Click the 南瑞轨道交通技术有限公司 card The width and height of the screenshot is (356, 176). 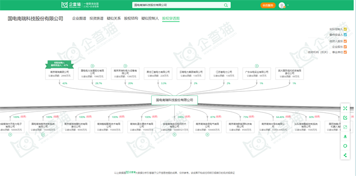pyautogui.click(x=141, y=127)
